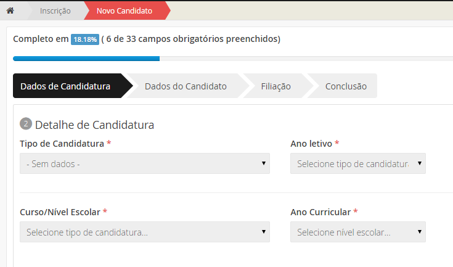Screen dimensions: 453x267
Task: Switch to Dados do Candidato tab
Action: click(186, 86)
